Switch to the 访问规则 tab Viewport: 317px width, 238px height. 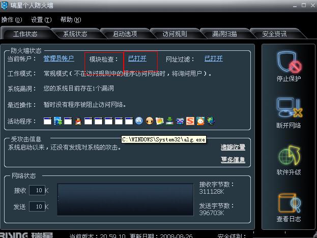coord(175,34)
